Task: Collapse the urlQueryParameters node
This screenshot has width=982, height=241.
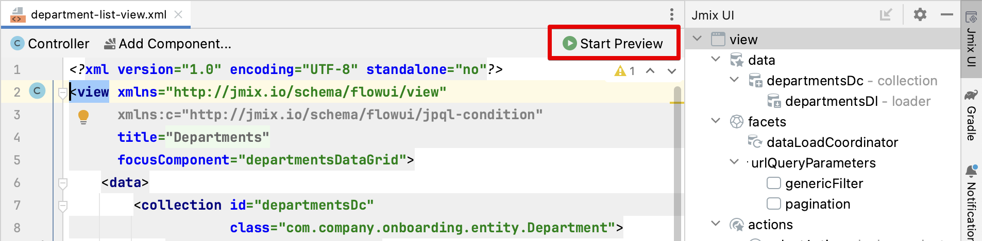Action: (734, 162)
